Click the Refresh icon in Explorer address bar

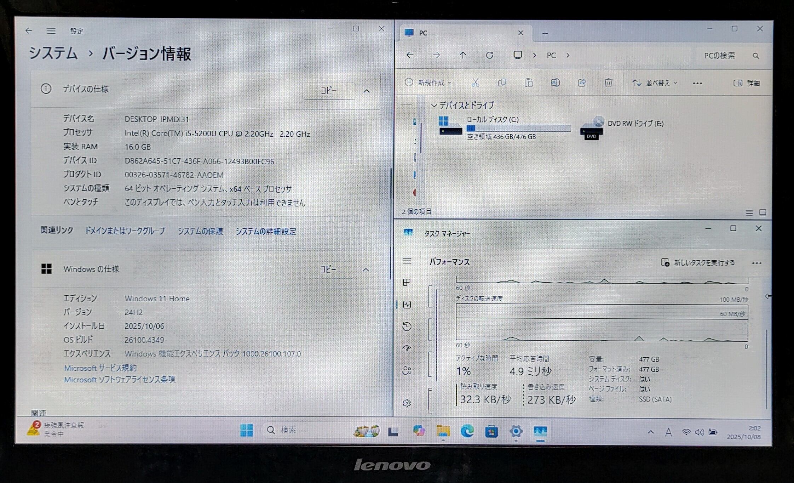[x=489, y=55]
